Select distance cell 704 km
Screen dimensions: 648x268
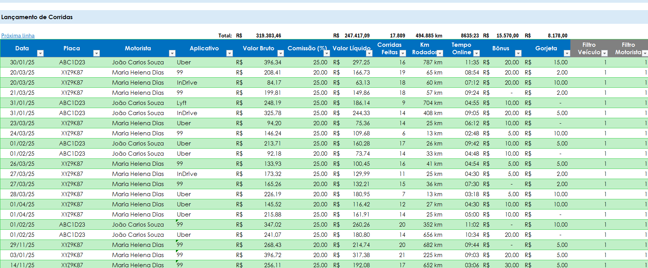[433, 103]
